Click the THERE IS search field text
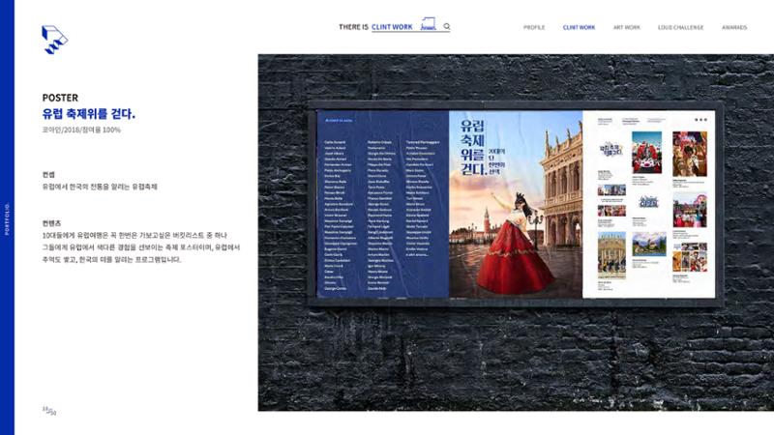Viewport: 774px width, 435px height. 353,27
